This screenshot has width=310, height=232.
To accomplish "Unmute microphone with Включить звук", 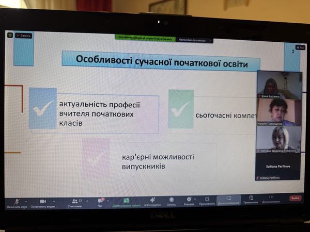I will 17,201.
